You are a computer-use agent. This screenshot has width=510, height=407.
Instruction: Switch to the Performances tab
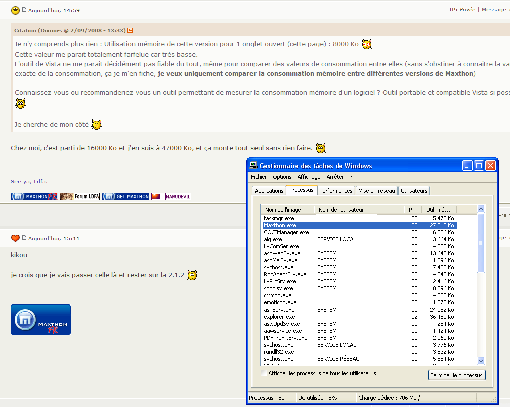coord(336,191)
